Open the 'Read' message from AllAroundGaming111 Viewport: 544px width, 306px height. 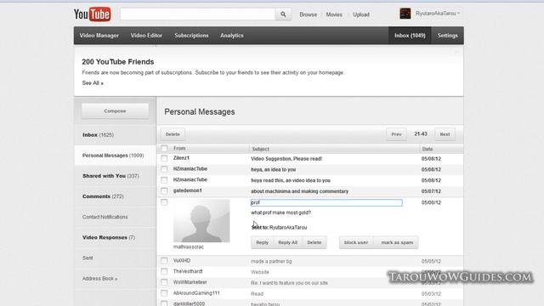pyautogui.click(x=257, y=294)
